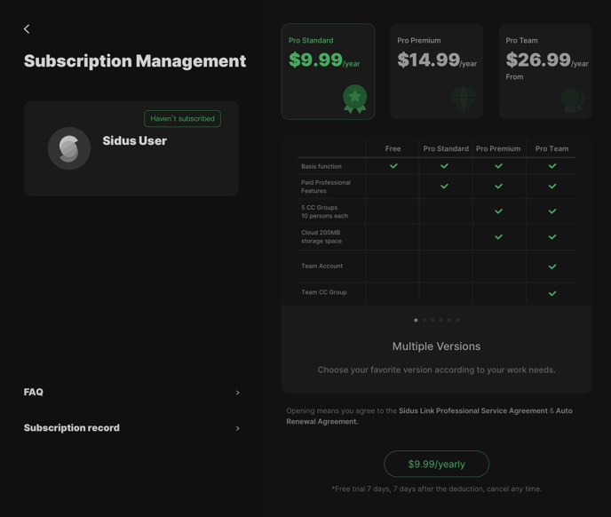
Task: Click the Team Account row label
Action: (x=321, y=266)
